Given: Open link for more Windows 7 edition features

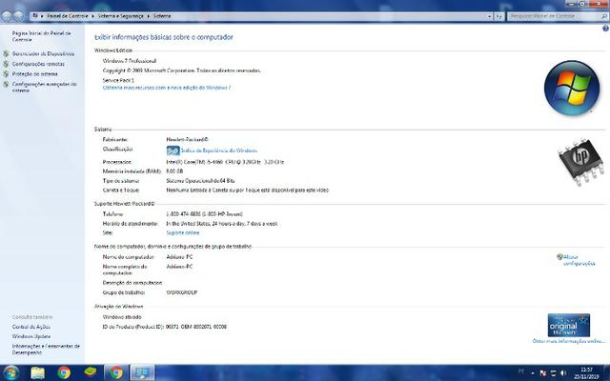Looking at the screenshot, I should (167, 88).
